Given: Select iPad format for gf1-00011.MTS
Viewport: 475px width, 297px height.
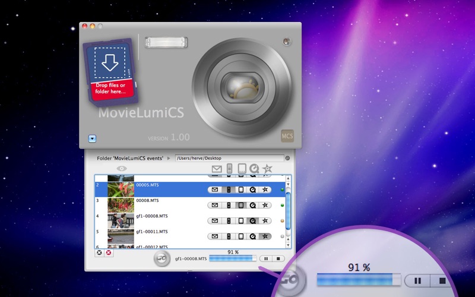Looking at the screenshot, I should point(241,236).
